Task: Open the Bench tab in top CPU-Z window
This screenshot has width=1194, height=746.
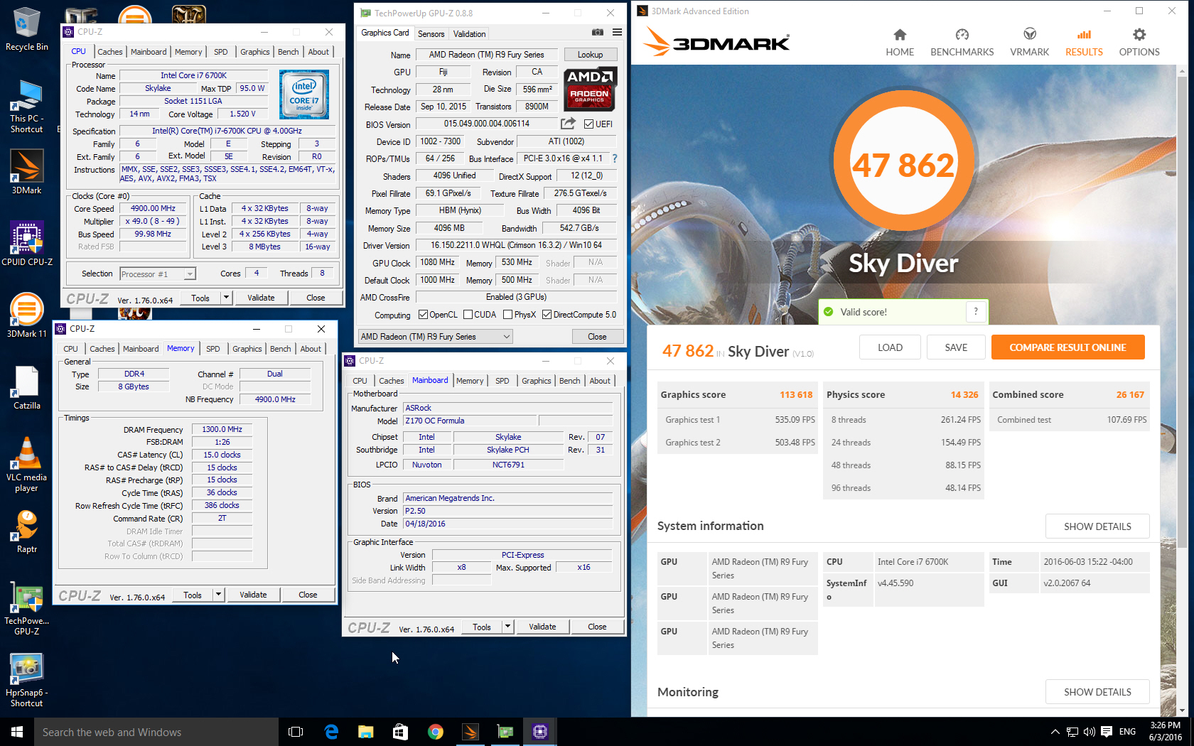Action: [288, 52]
